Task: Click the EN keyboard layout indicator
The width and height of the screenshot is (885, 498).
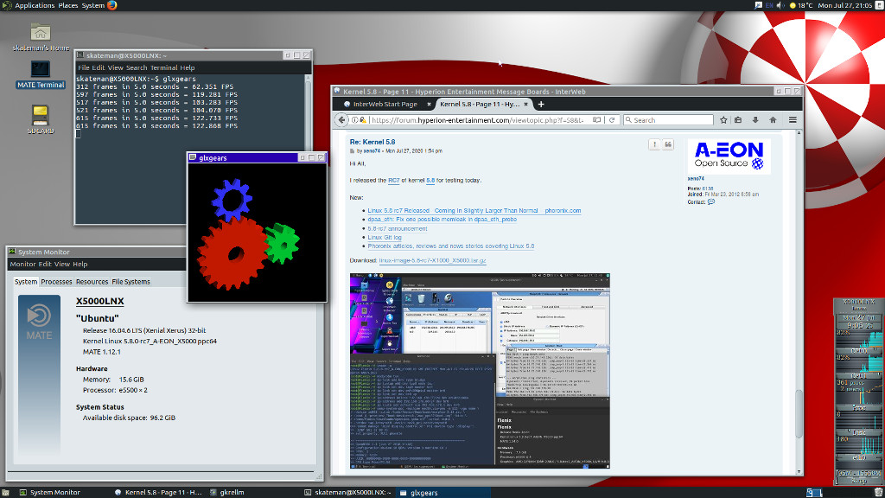Action: pos(768,5)
